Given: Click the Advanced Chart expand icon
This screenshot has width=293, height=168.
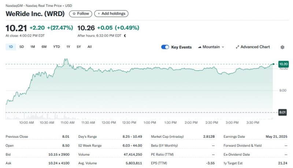Looking at the screenshot, I should 237,47.
